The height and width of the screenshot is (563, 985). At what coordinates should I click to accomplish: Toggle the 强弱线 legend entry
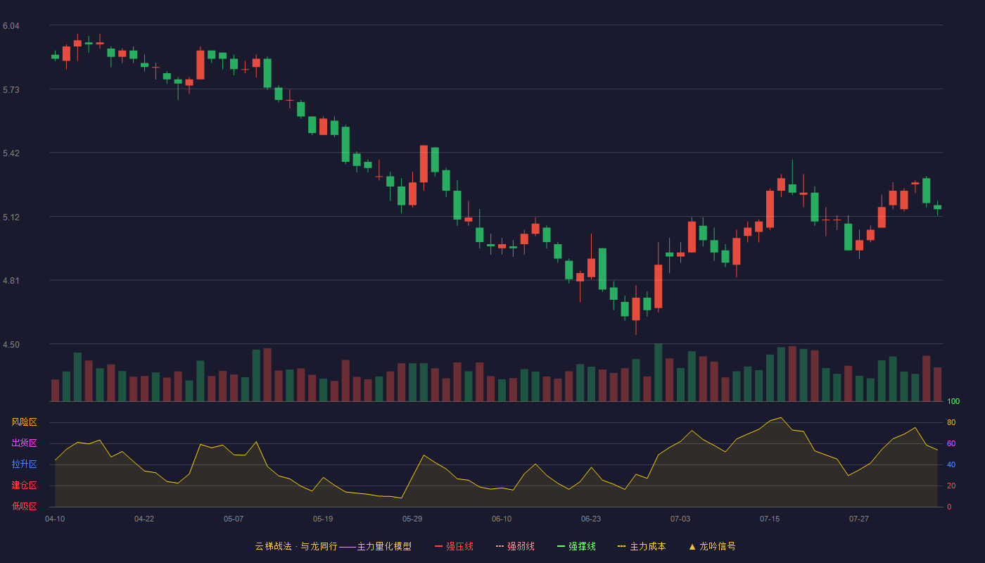pyautogui.click(x=515, y=546)
